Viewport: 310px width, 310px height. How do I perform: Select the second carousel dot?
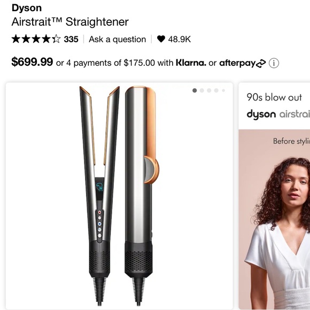point(202,90)
